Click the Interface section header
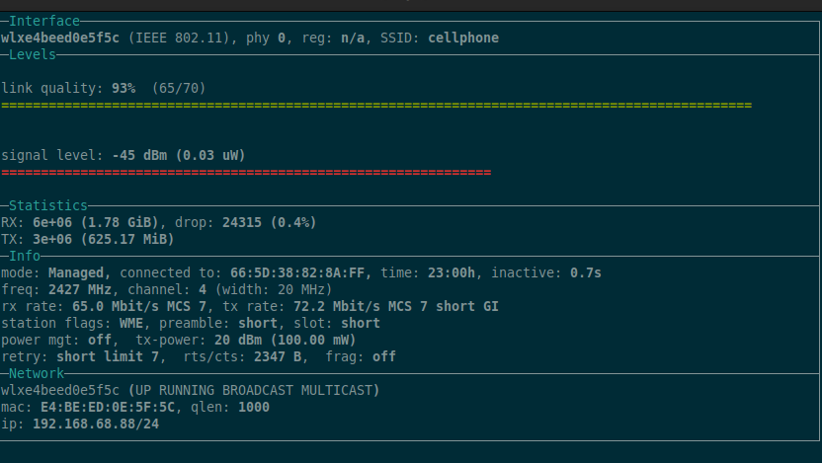The width and height of the screenshot is (822, 463). 44,21
